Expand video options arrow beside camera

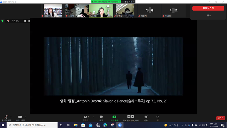coord(26,117)
